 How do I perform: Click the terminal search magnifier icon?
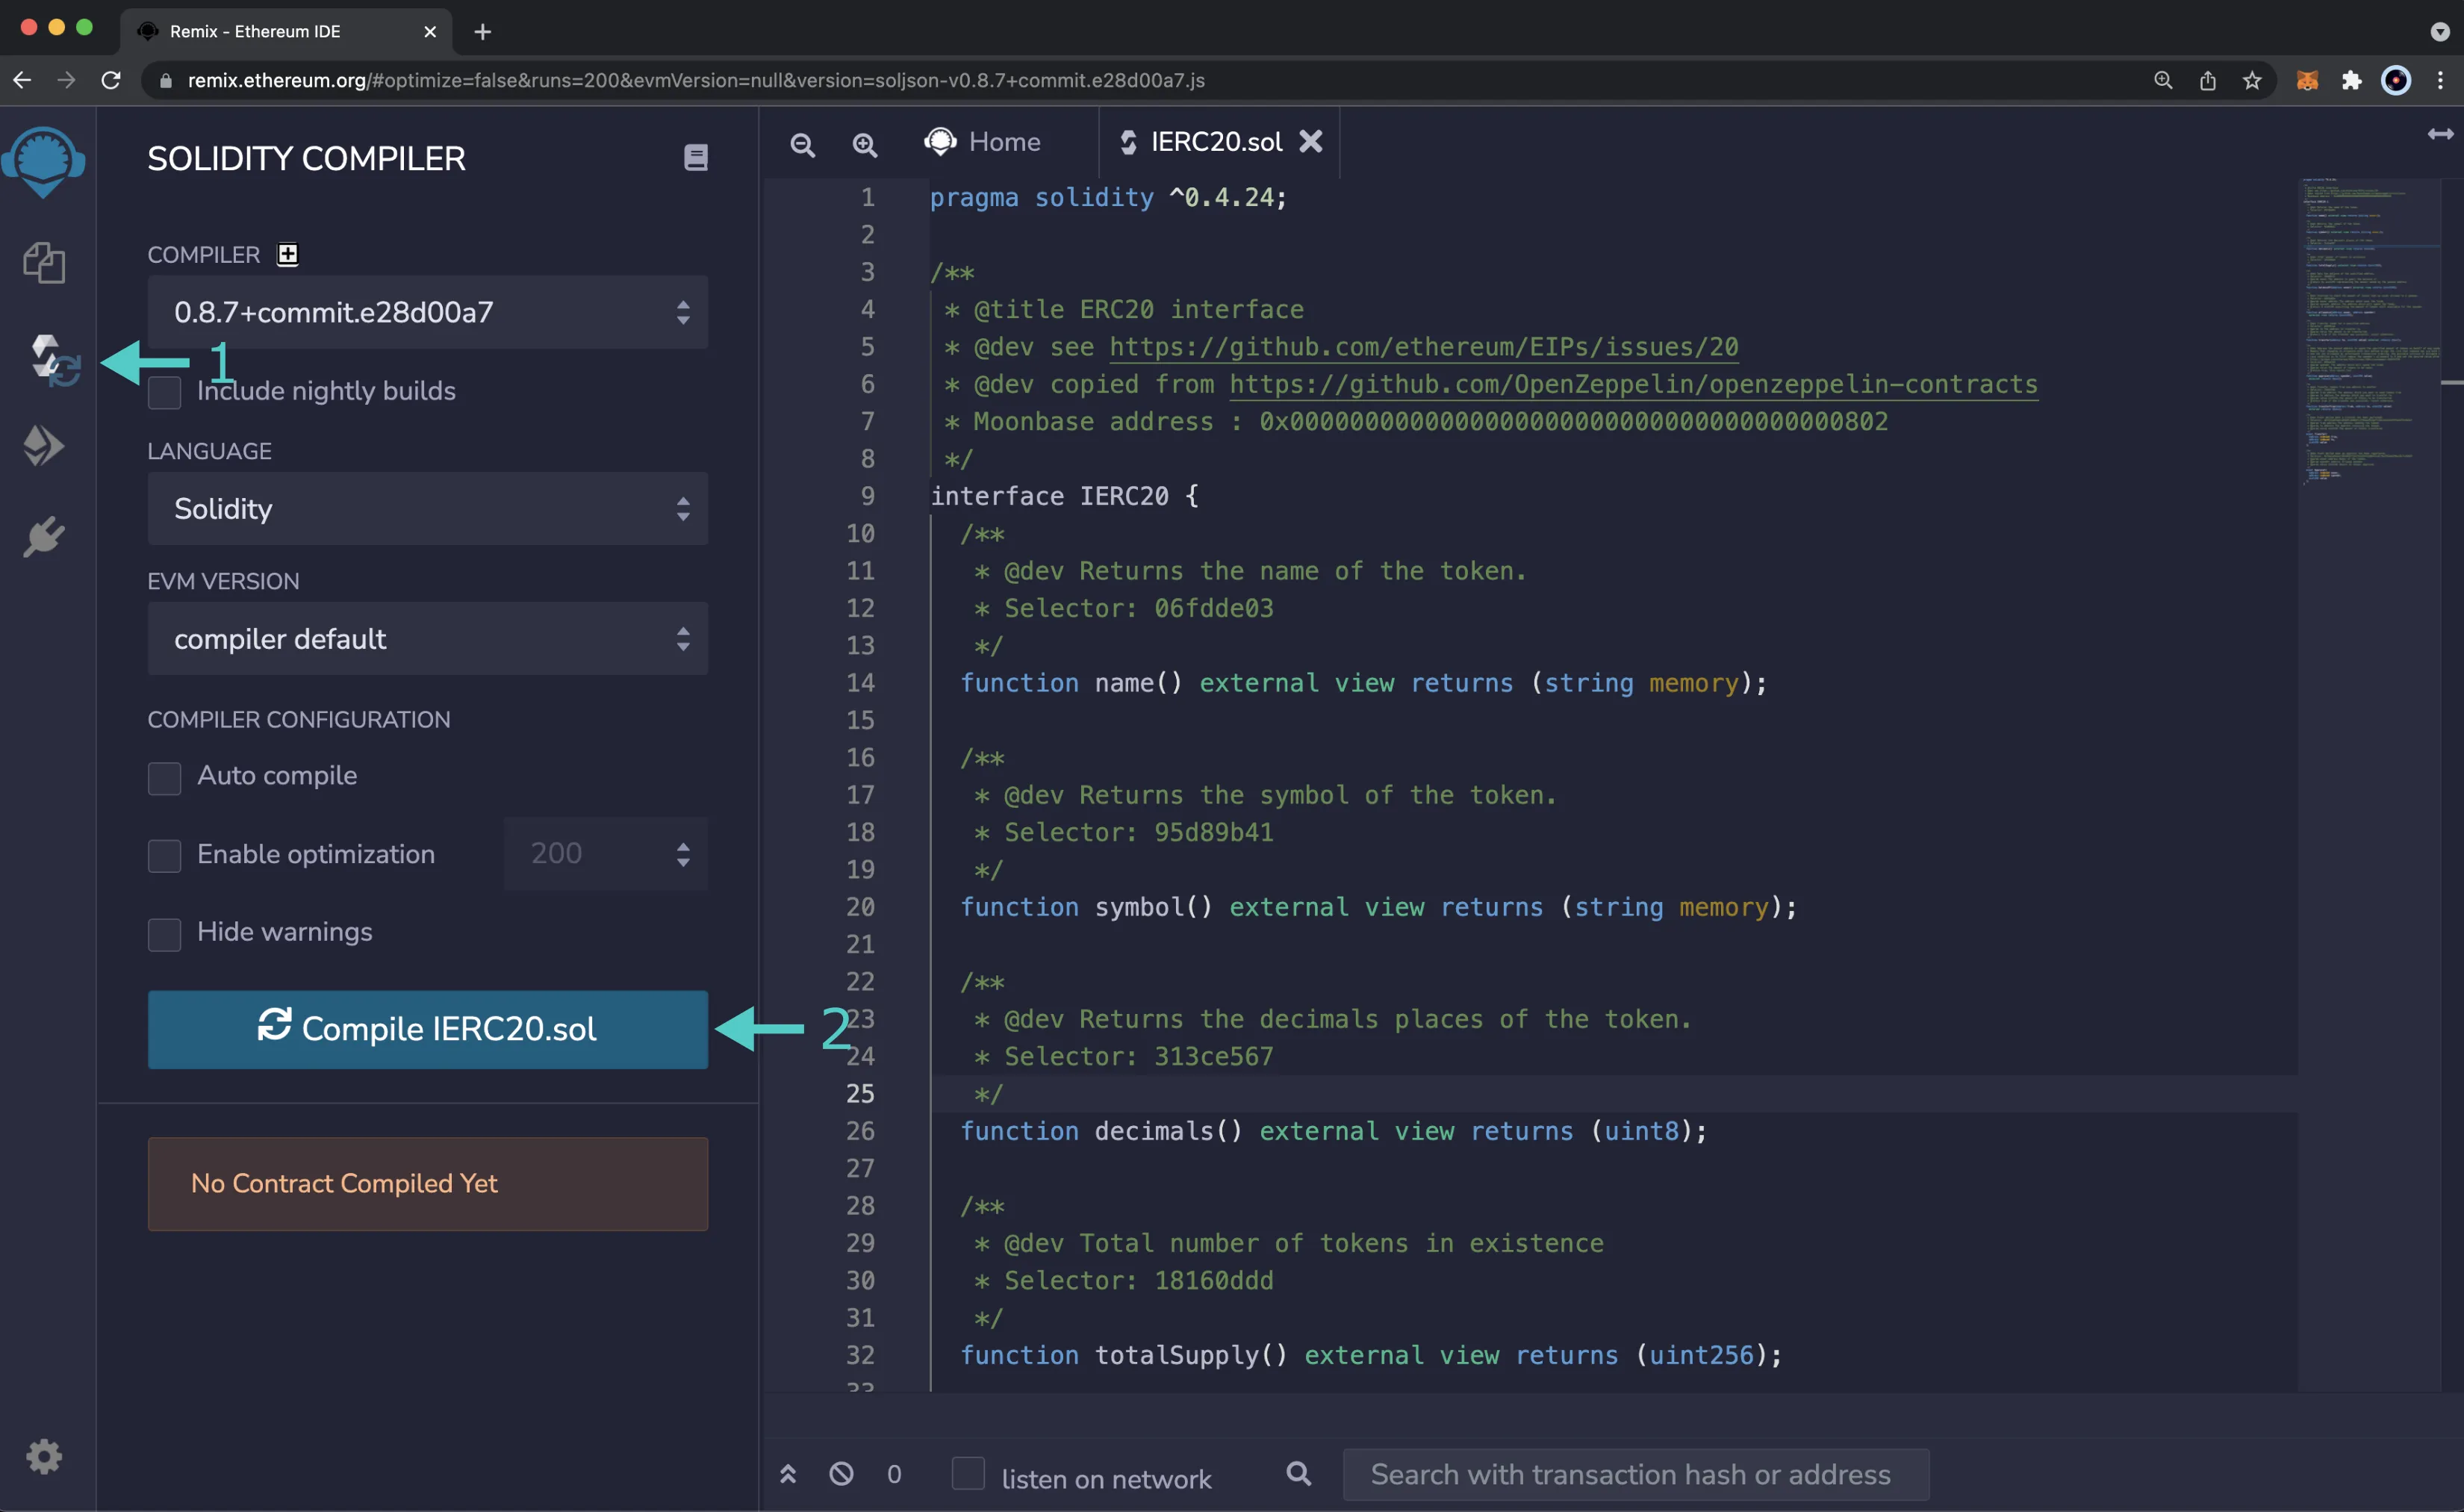1298,1474
